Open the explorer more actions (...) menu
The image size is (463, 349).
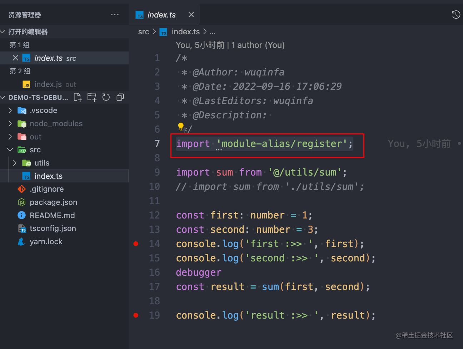pos(115,14)
